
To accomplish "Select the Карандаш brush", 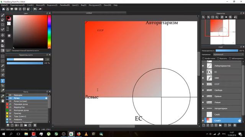I will 27,95.
